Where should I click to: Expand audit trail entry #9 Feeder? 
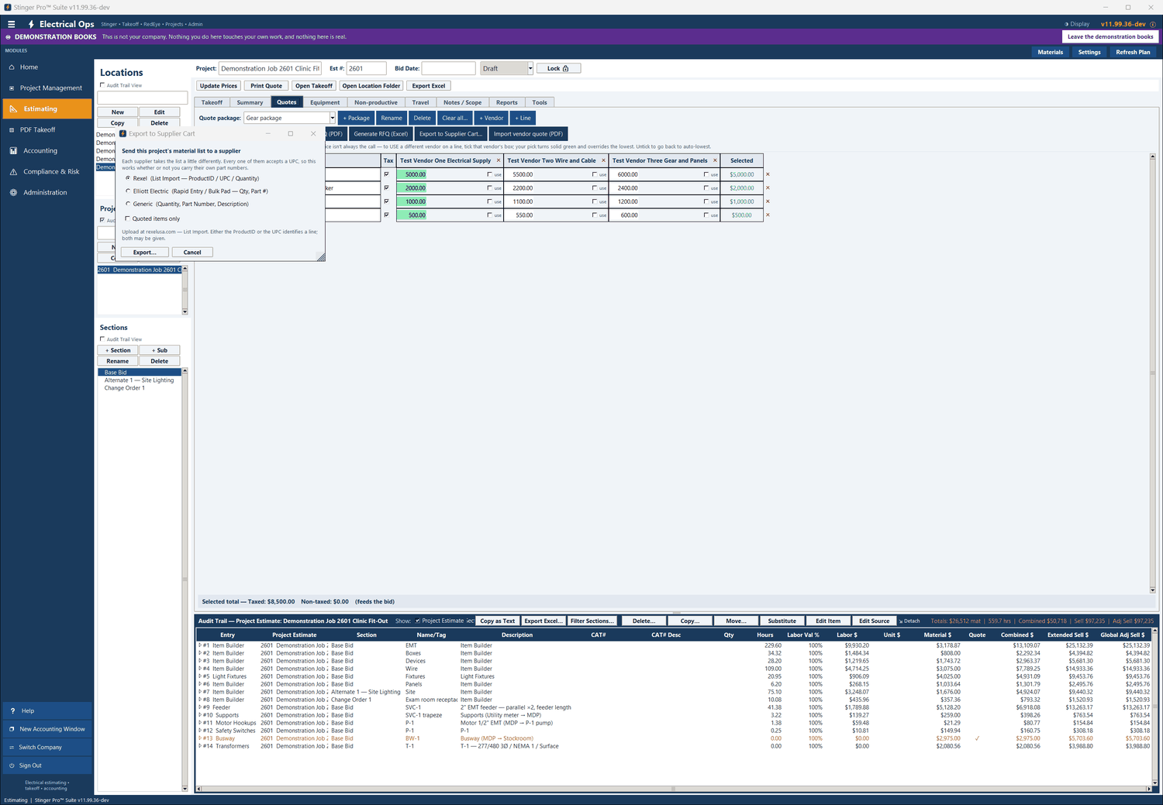(x=200, y=707)
